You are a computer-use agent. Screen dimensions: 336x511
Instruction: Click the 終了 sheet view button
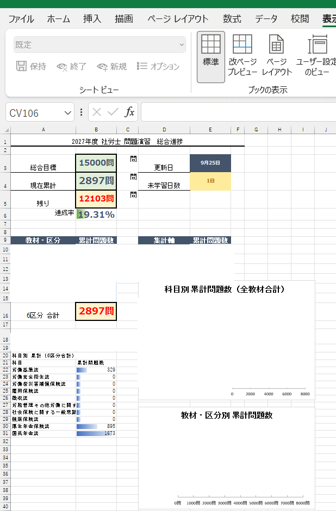(x=71, y=66)
